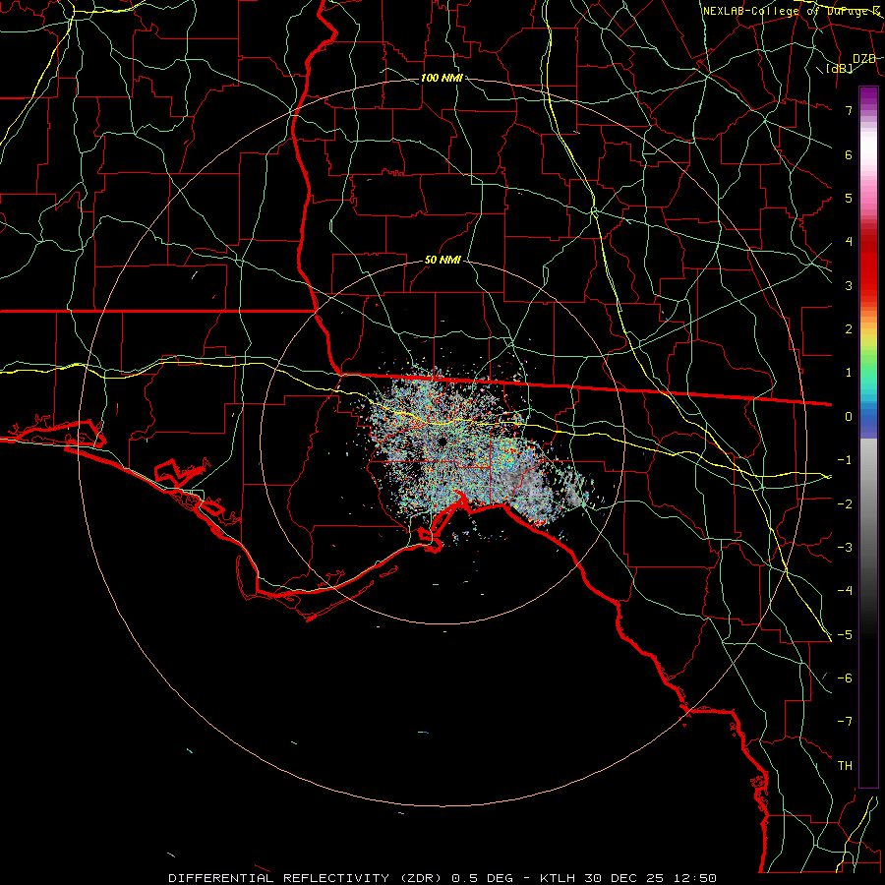Click the positive 5 dB scale label
This screenshot has width=885, height=885.
[x=849, y=198]
